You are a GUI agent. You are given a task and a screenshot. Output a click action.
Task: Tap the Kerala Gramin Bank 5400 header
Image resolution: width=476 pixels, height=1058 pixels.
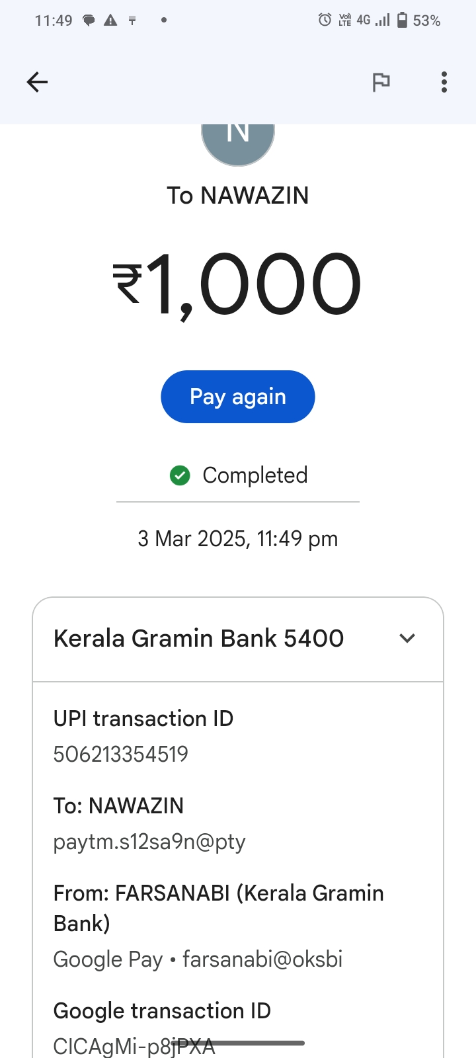pos(198,638)
